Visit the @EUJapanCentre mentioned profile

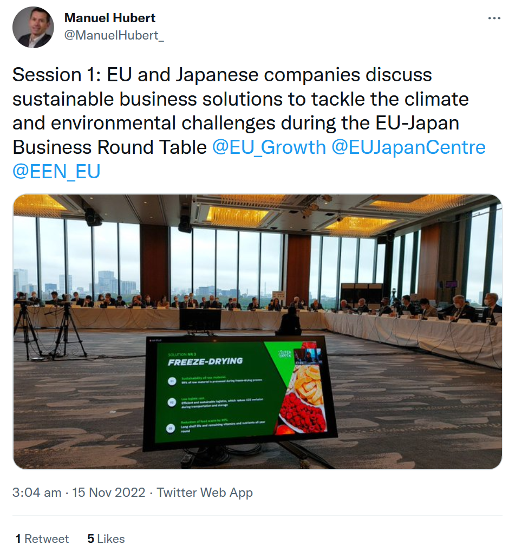click(408, 147)
